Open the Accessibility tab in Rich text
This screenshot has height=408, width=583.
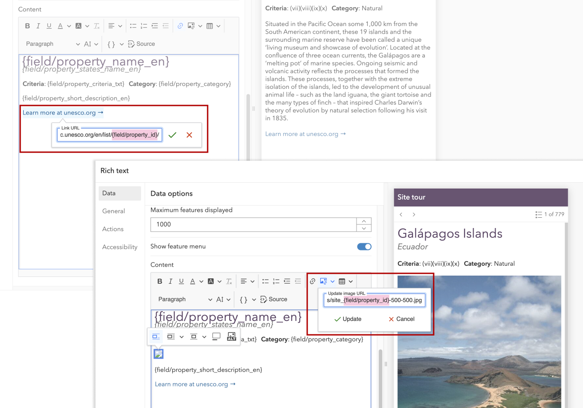coord(120,247)
